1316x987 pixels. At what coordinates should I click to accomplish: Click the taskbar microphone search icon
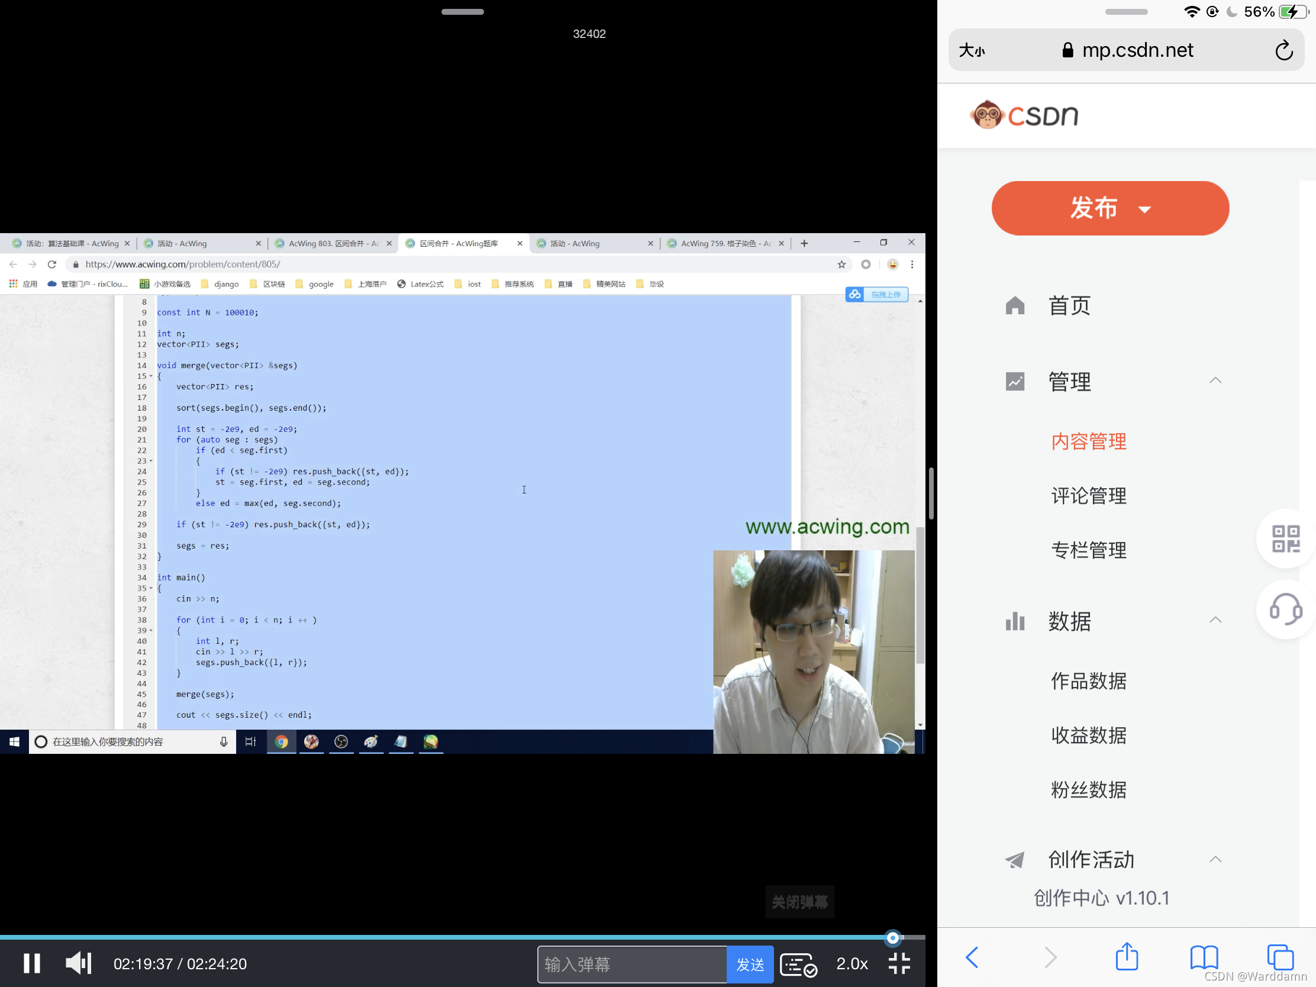pyautogui.click(x=224, y=741)
